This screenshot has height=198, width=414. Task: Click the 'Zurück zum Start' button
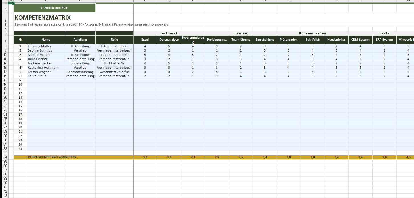(54, 8)
